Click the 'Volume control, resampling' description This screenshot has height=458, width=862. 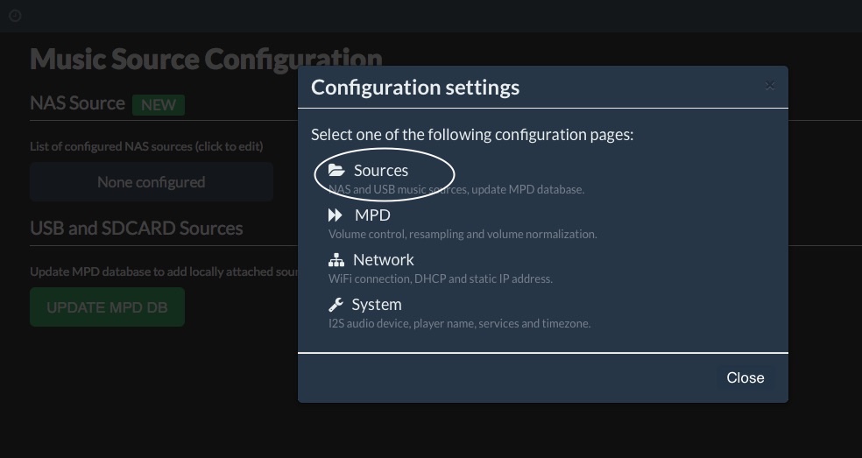coord(463,235)
